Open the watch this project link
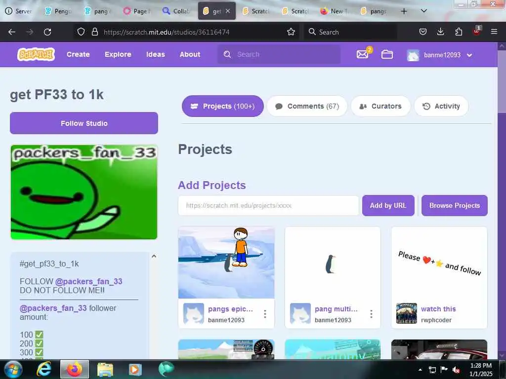This screenshot has width=506, height=379. click(438, 309)
